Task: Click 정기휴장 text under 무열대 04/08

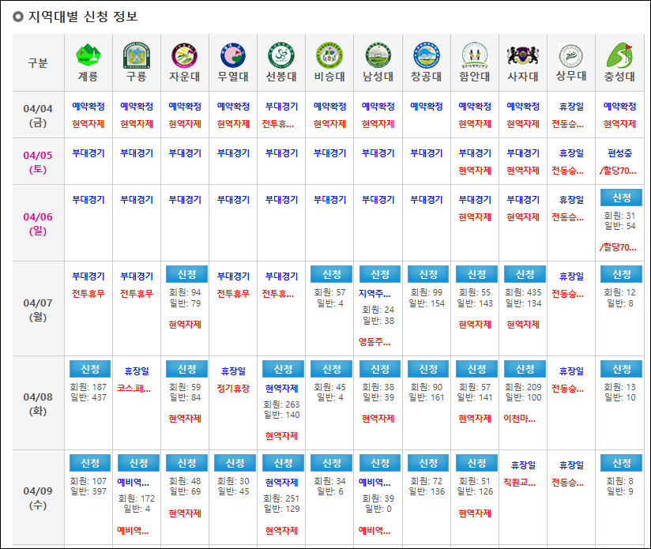Action: pos(233,389)
